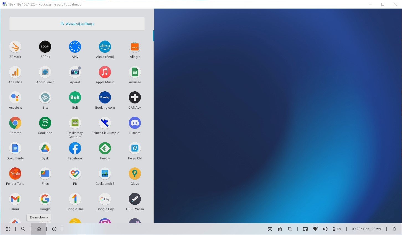Click the remote desktop title bar icon
The height and width of the screenshot is (235, 402).
4,4
